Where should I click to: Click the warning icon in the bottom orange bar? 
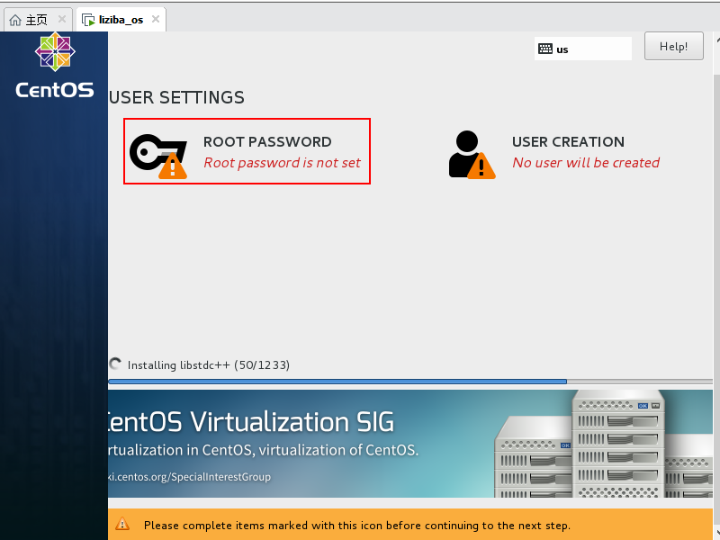[122, 525]
